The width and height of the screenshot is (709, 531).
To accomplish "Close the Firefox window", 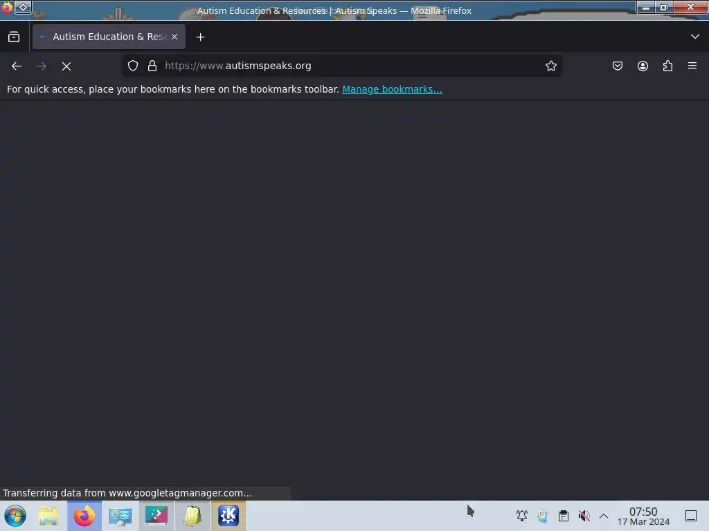I will [x=690, y=7].
